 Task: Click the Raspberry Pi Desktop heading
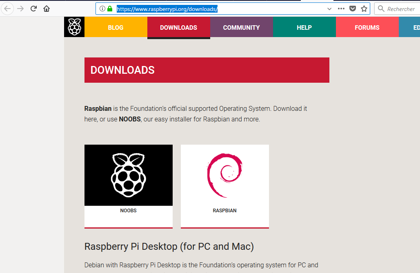(x=169, y=246)
